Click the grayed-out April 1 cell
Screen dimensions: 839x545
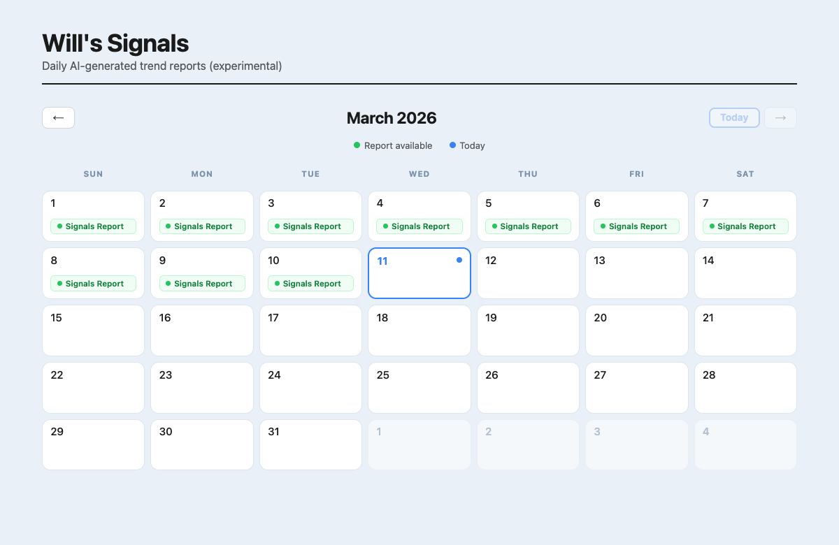419,444
